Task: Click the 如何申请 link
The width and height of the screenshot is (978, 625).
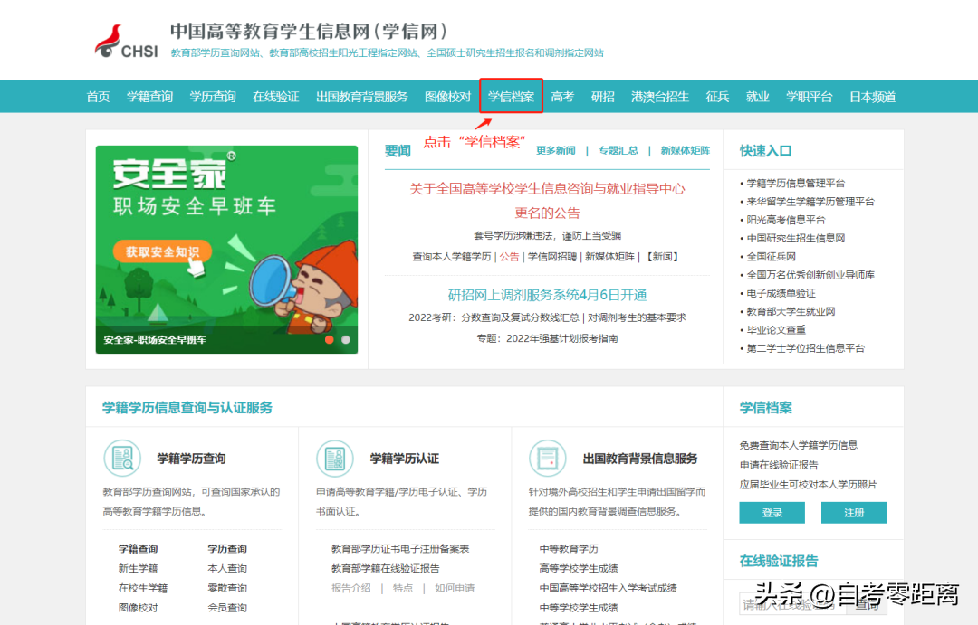Action: pyautogui.click(x=454, y=588)
